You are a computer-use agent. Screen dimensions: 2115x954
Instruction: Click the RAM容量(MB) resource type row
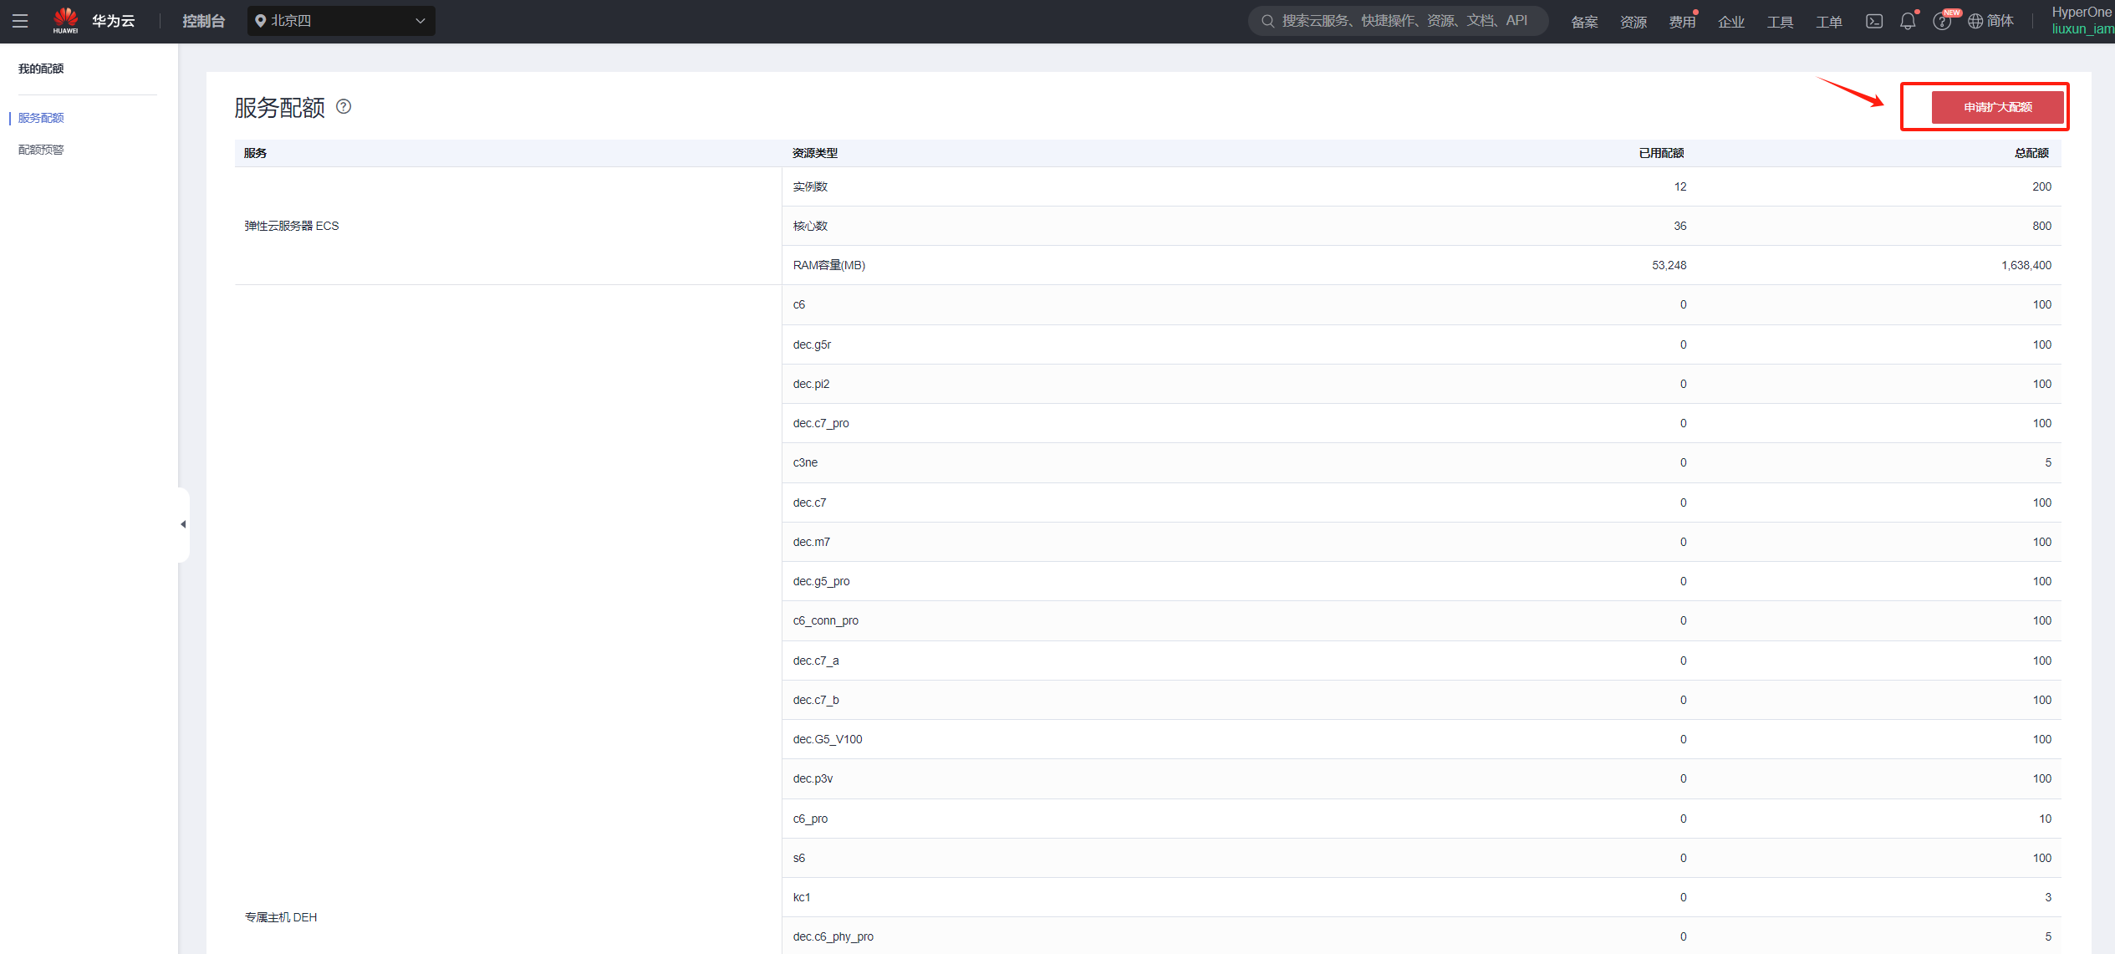coord(1421,265)
